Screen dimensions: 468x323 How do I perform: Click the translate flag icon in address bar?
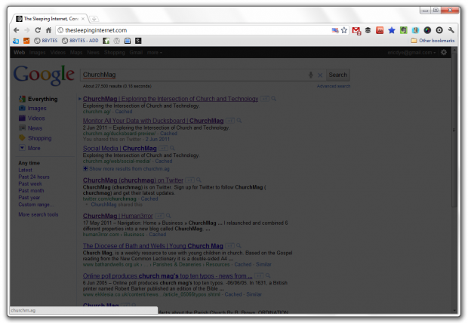click(x=335, y=30)
